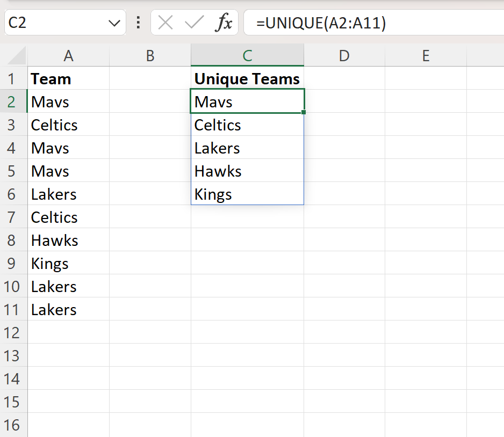Image resolution: width=504 pixels, height=437 pixels.
Task: Select the Kings cell in column C
Action: pyautogui.click(x=247, y=194)
